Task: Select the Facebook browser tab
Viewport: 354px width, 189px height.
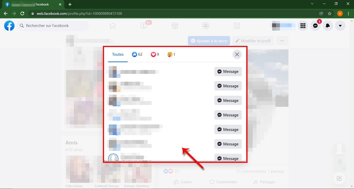Action: (34, 4)
